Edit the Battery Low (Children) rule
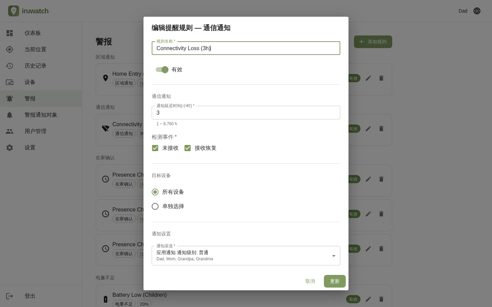 click(368, 299)
